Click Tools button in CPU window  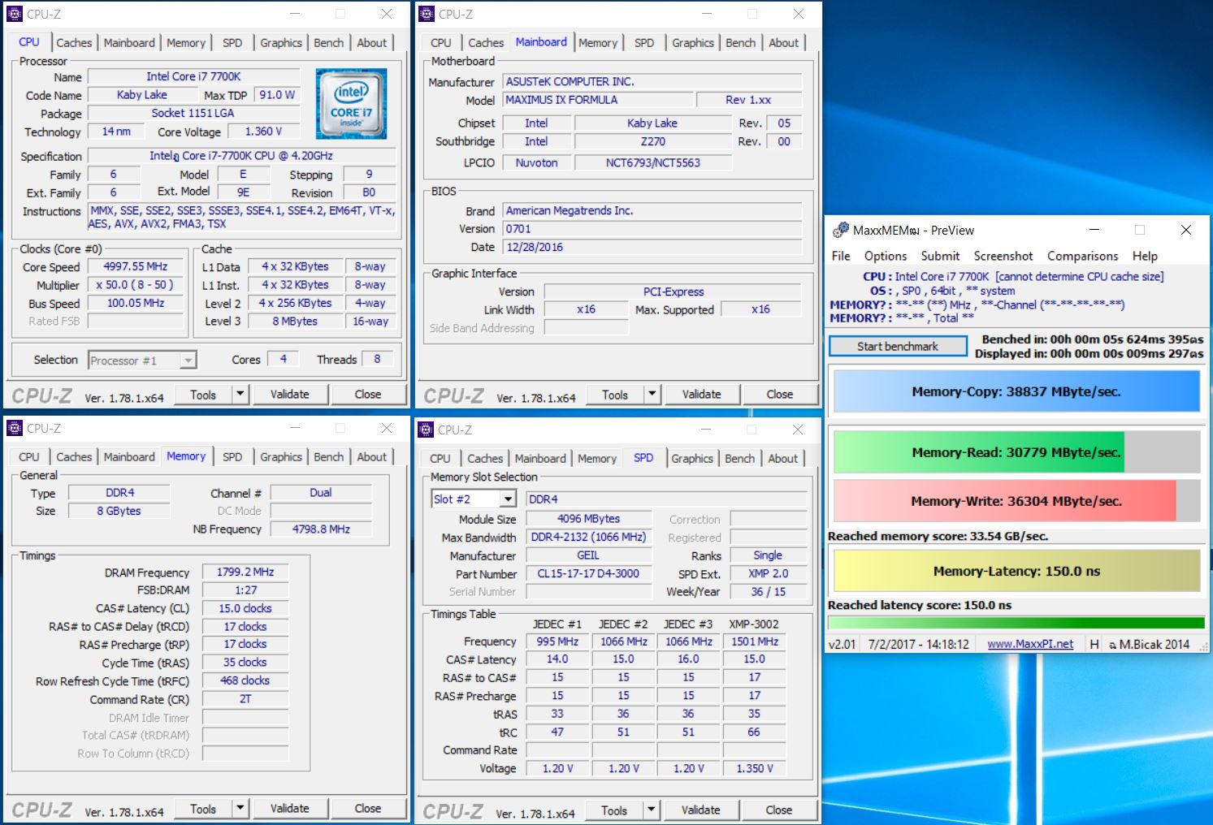point(203,394)
